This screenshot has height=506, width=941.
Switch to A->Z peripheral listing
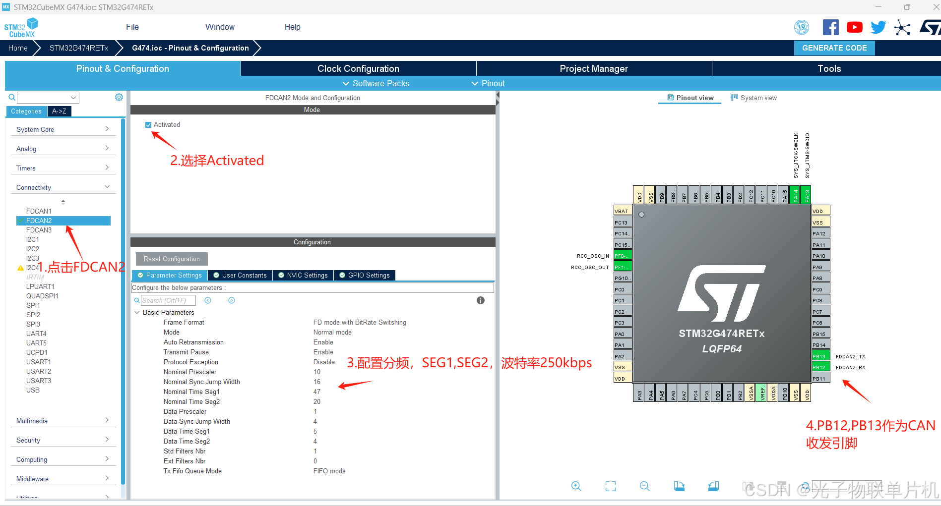[59, 111]
